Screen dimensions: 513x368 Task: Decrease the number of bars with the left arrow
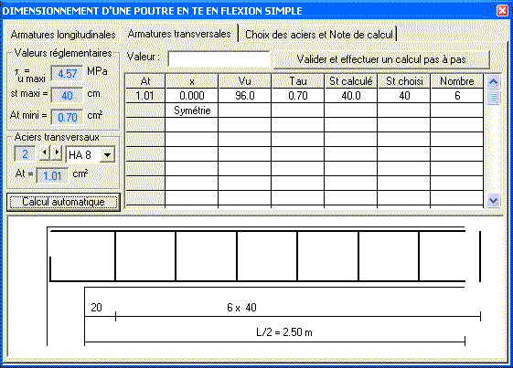pyautogui.click(x=44, y=152)
